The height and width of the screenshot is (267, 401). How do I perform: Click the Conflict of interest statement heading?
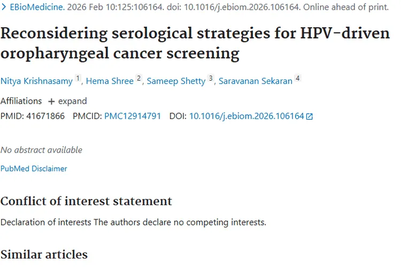(x=86, y=201)
